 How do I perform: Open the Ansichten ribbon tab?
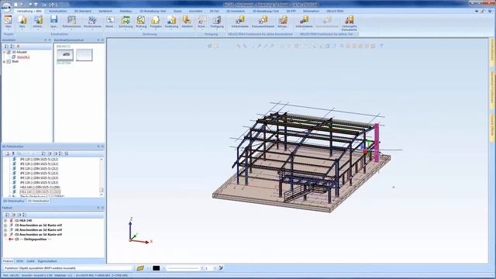(195, 11)
